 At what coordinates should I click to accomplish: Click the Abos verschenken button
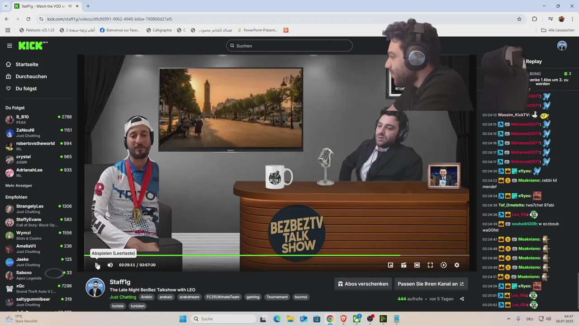pyautogui.click(x=363, y=284)
